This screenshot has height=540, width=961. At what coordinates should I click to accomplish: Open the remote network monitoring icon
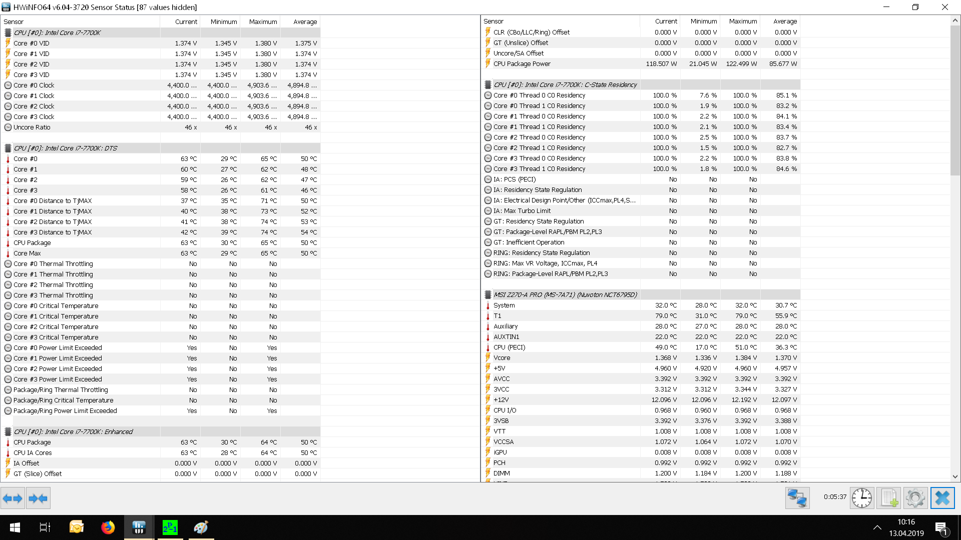pos(797,498)
